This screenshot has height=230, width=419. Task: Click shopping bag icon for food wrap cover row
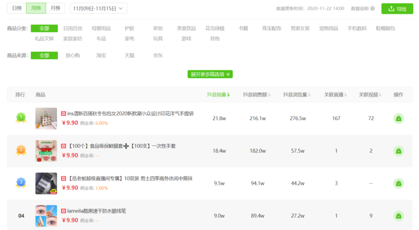(398, 151)
